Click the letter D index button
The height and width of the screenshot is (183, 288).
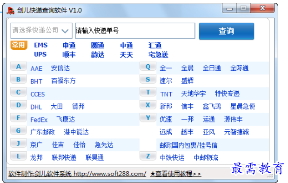[18, 105]
